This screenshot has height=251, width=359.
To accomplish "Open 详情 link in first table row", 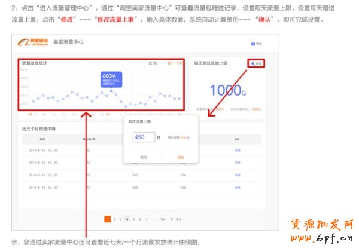I will (x=238, y=149).
